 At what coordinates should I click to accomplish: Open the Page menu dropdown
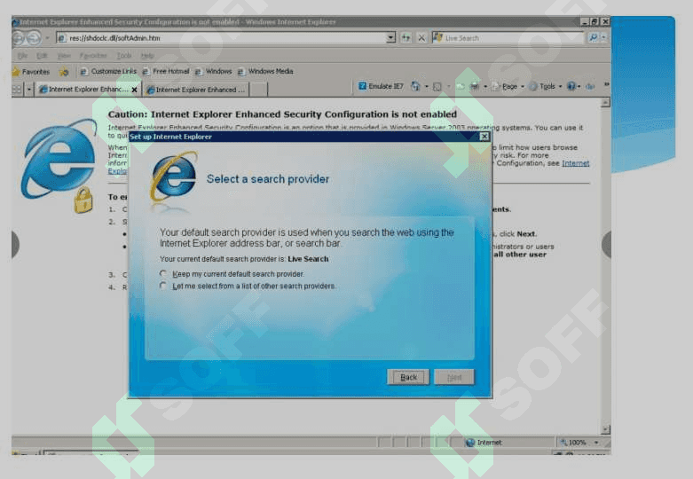pyautogui.click(x=508, y=87)
